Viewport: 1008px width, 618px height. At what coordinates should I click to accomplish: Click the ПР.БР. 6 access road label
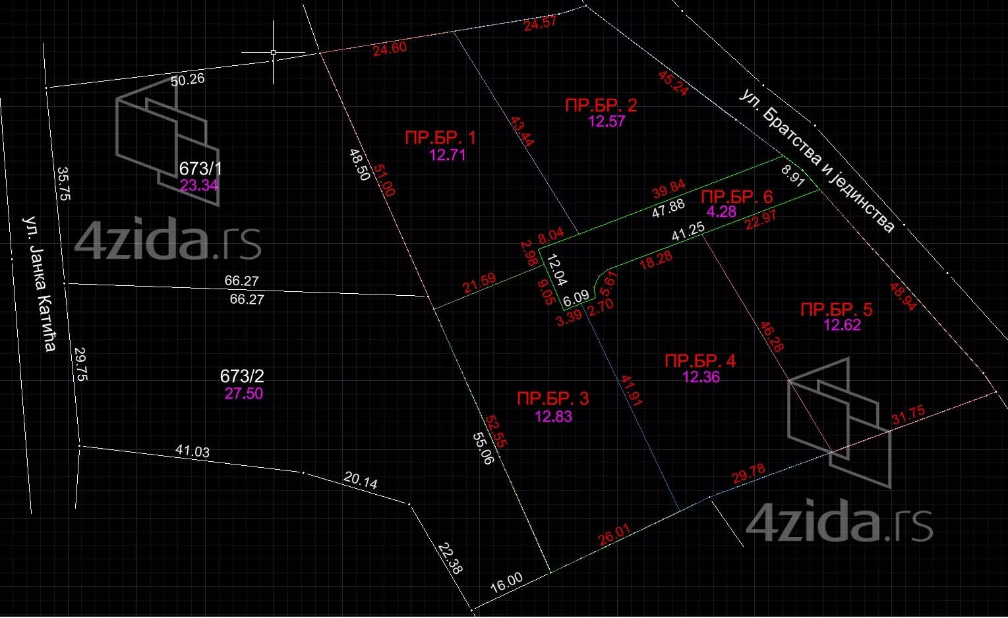pos(736,197)
